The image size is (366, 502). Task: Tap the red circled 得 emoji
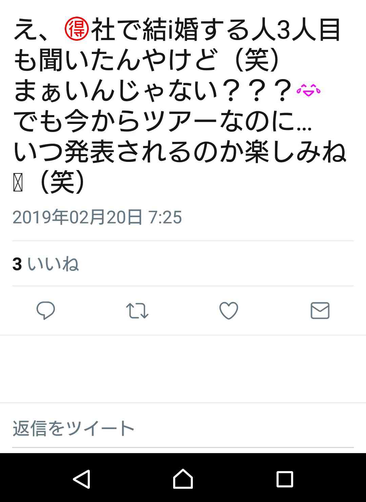77,30
